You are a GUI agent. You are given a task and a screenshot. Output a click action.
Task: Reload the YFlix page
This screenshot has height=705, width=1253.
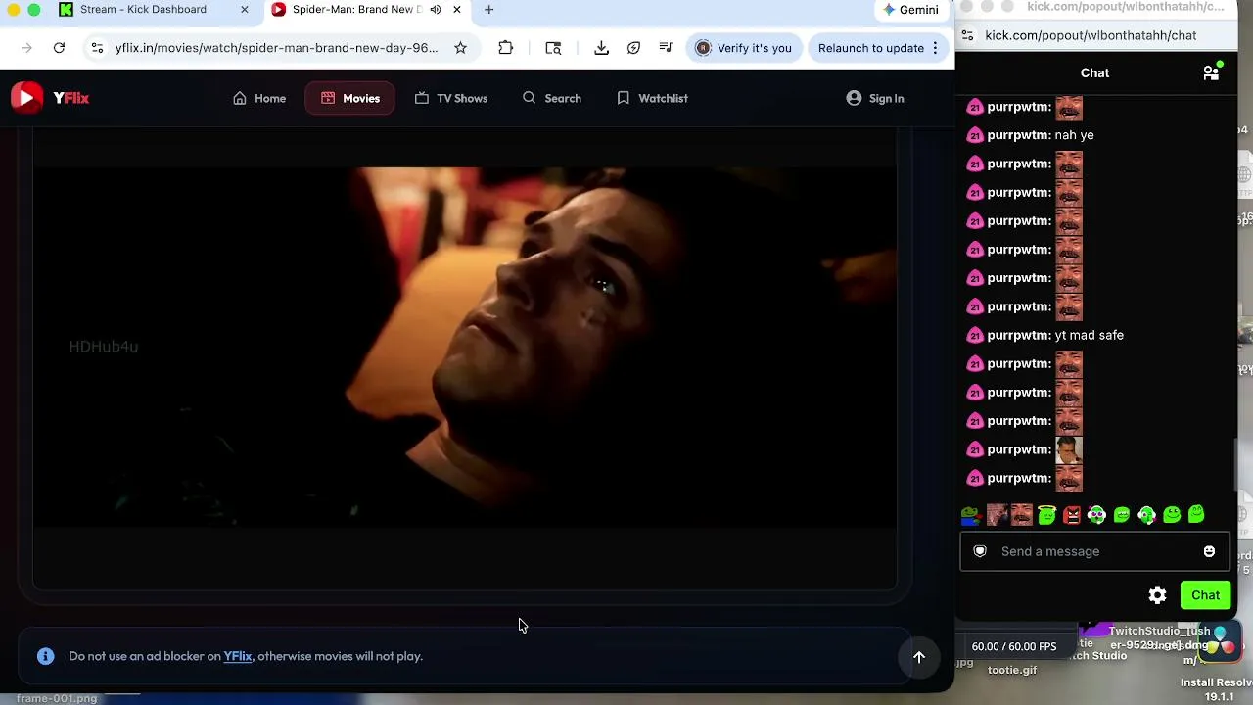(x=59, y=48)
